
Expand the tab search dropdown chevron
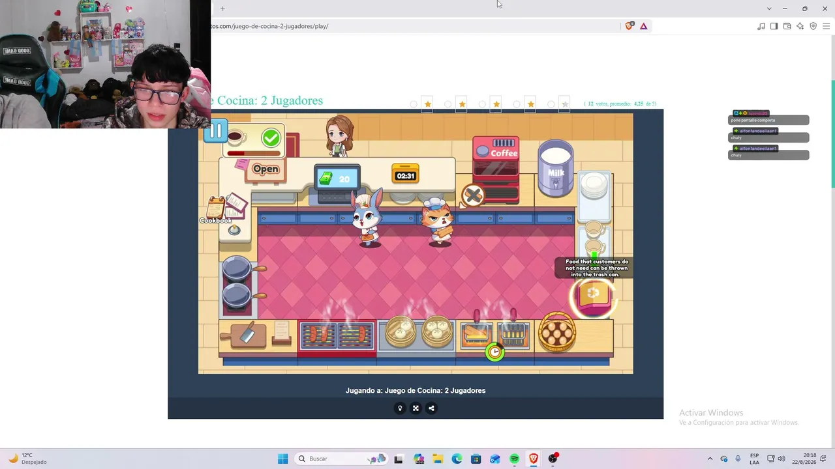[x=769, y=8]
